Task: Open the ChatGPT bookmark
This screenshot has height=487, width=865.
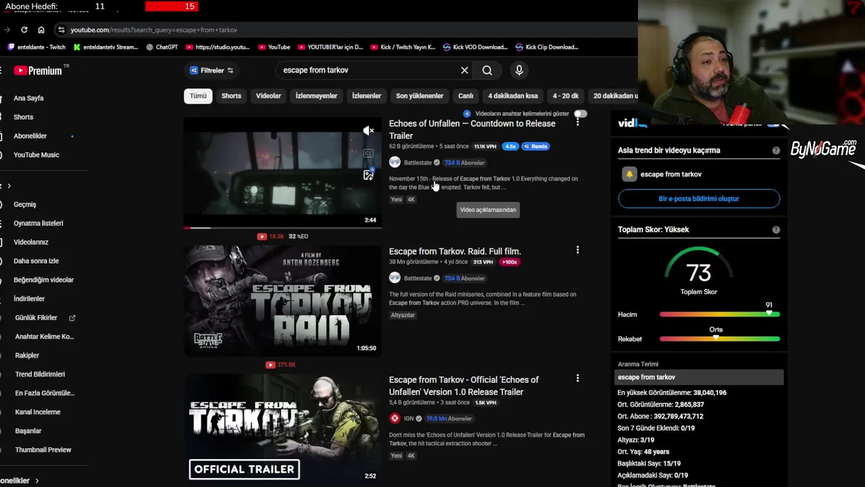Action: [x=162, y=47]
